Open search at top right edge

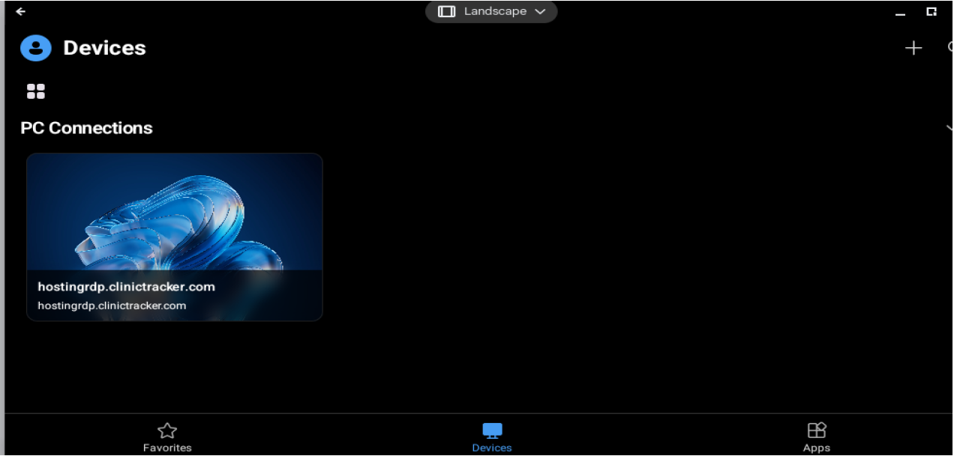(949, 49)
